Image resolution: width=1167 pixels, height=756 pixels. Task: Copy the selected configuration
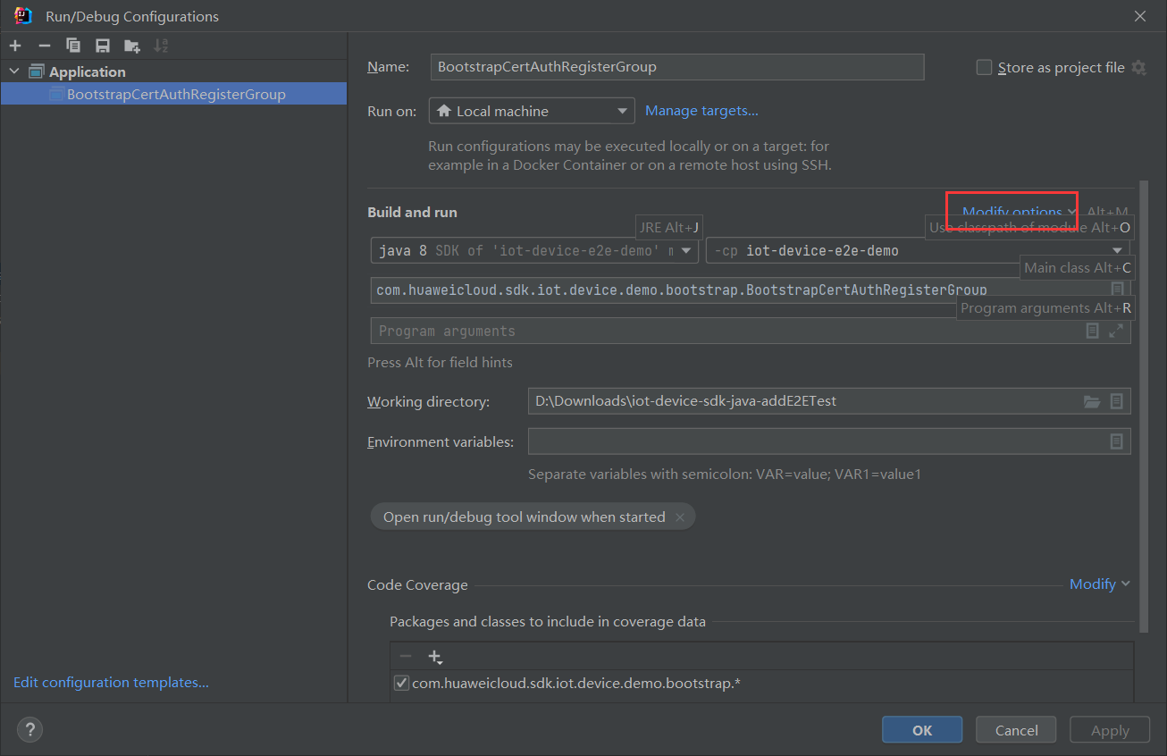(73, 46)
